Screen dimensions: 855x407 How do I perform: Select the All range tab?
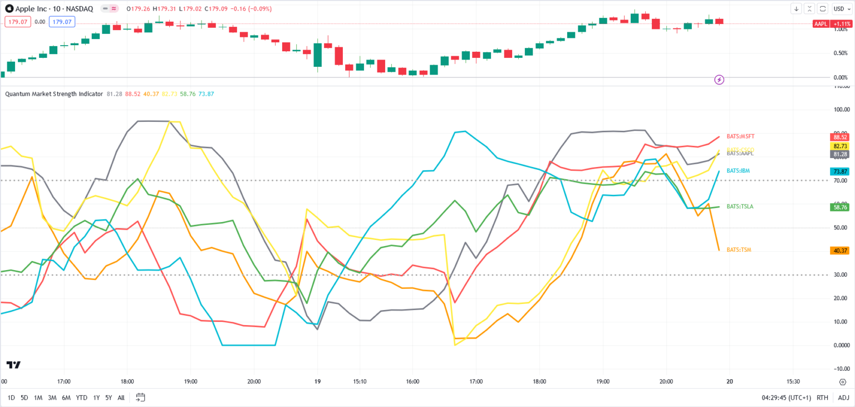[x=120, y=398]
